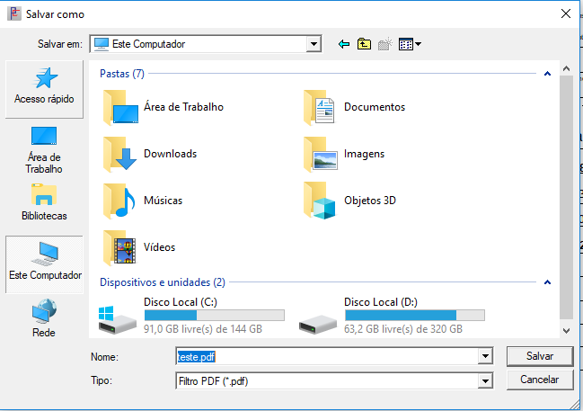Select Este Computador in the sidebar
This screenshot has width=583, height=411.
45,264
